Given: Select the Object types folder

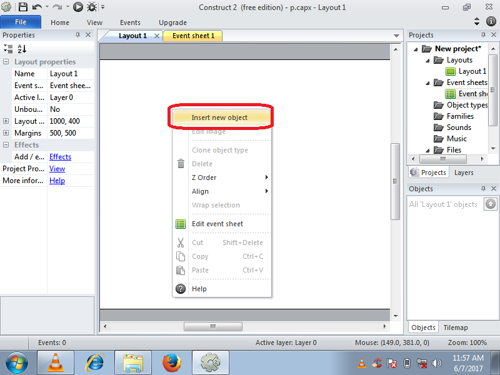Looking at the screenshot, I should (x=461, y=105).
